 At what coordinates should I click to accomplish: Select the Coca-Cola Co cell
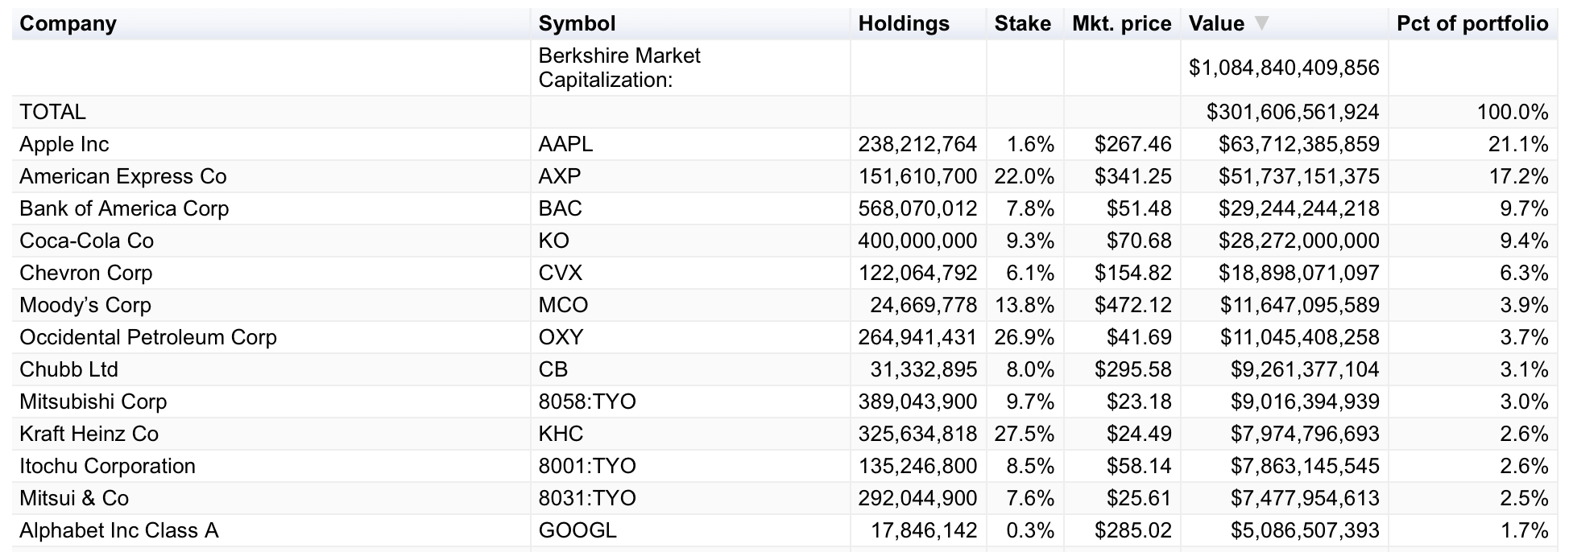[87, 241]
